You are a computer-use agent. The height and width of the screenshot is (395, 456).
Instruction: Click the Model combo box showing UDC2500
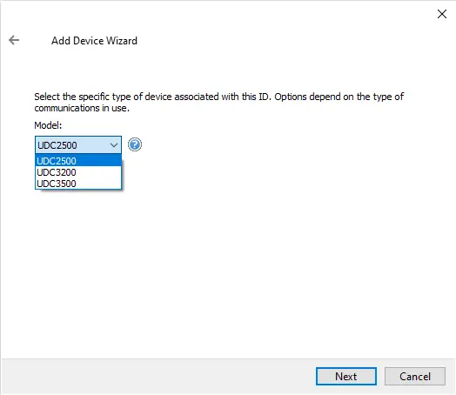click(x=78, y=144)
